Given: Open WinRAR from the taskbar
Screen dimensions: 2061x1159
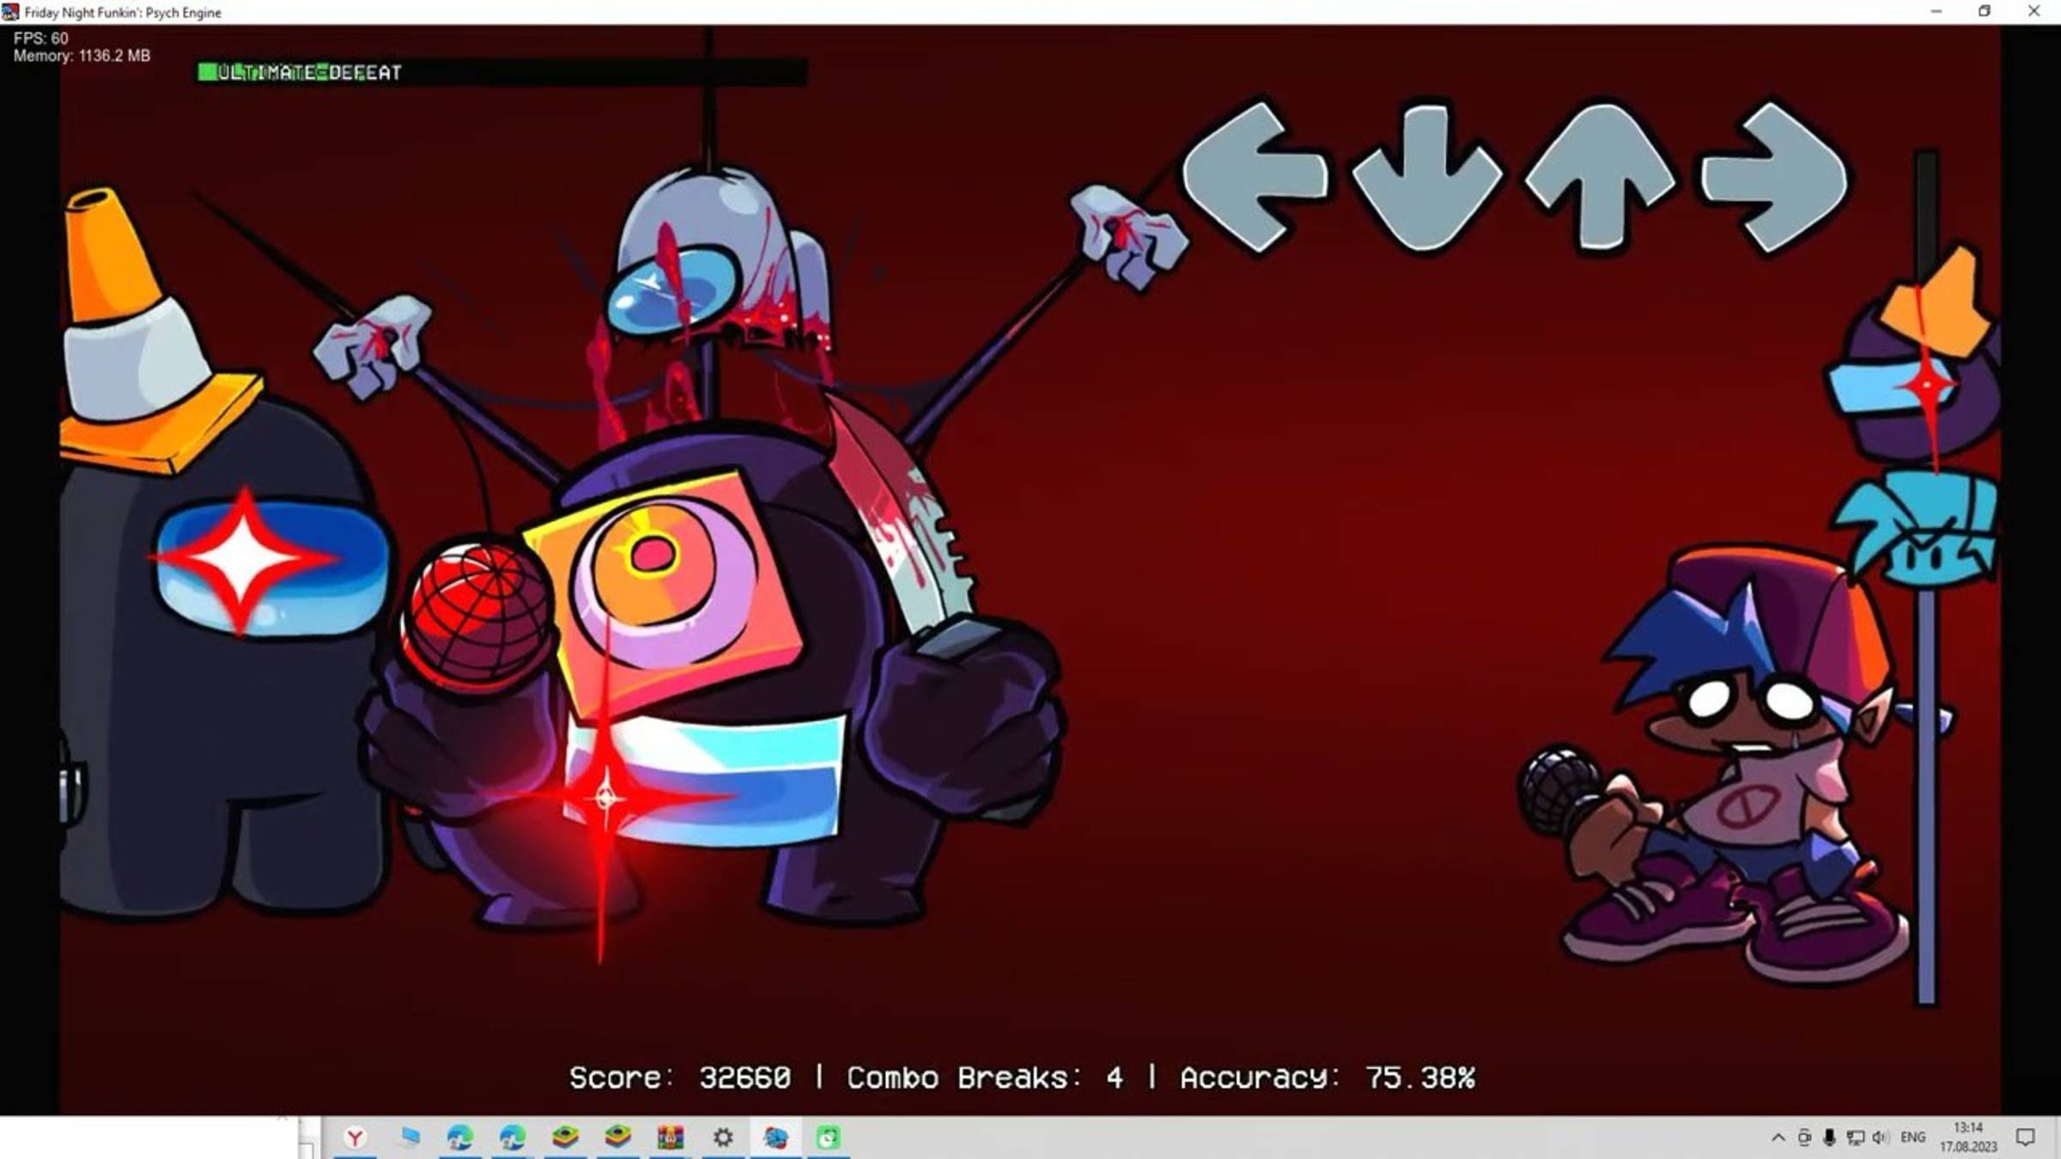Looking at the screenshot, I should coord(670,1138).
